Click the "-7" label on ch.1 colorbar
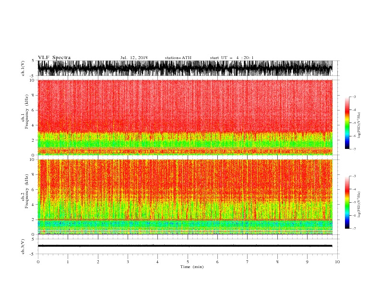The height and width of the screenshot is (294, 380). [354, 149]
